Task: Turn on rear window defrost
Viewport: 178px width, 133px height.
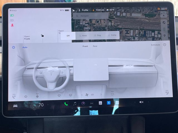Action: [70, 95]
